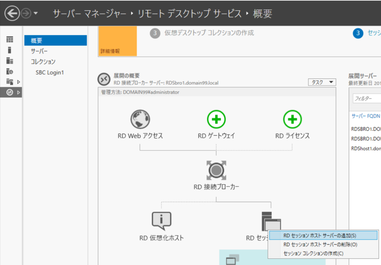Click the RD 接続ブローカー icon
The image size is (381, 265).
tap(216, 170)
